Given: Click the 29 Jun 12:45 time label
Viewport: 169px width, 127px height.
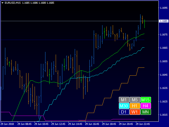Looking at the screenshot, I should point(58,124).
